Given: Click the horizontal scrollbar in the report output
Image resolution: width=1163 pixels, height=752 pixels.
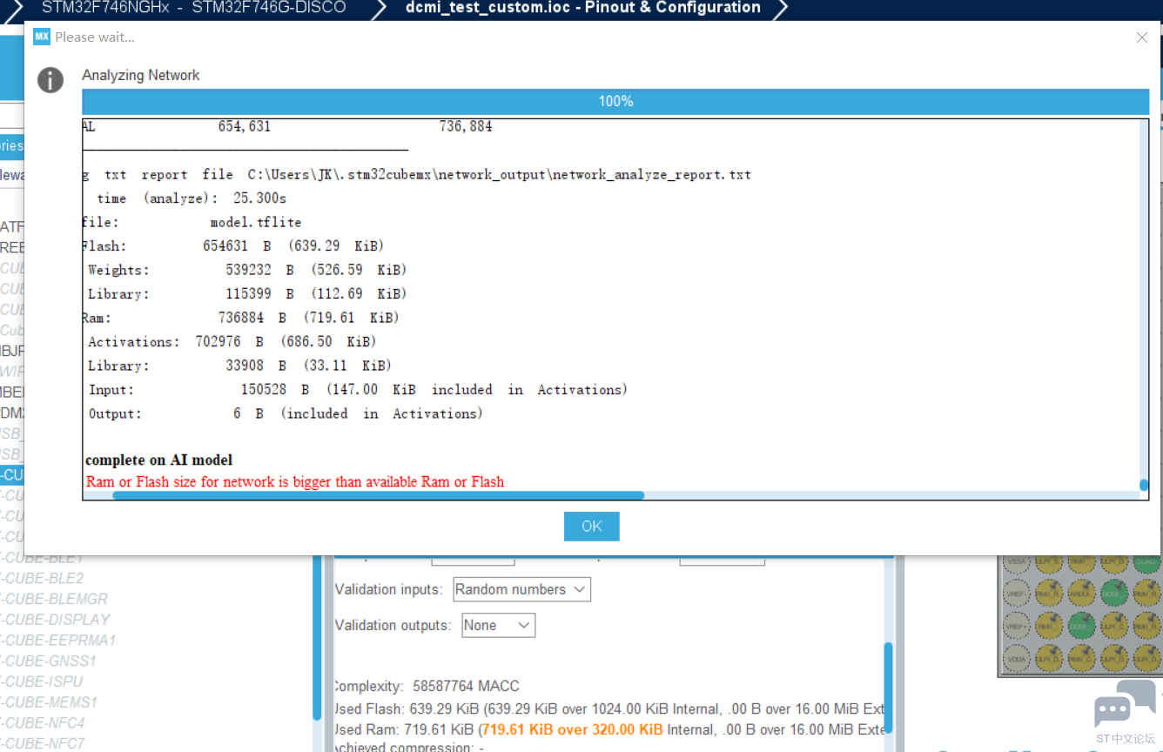Looking at the screenshot, I should coord(379,495).
